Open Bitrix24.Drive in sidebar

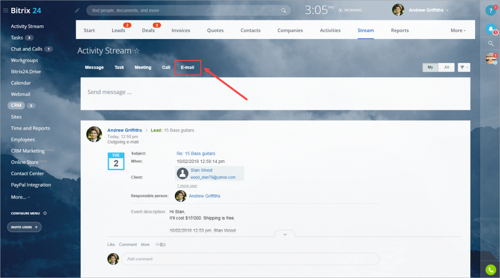click(x=26, y=72)
